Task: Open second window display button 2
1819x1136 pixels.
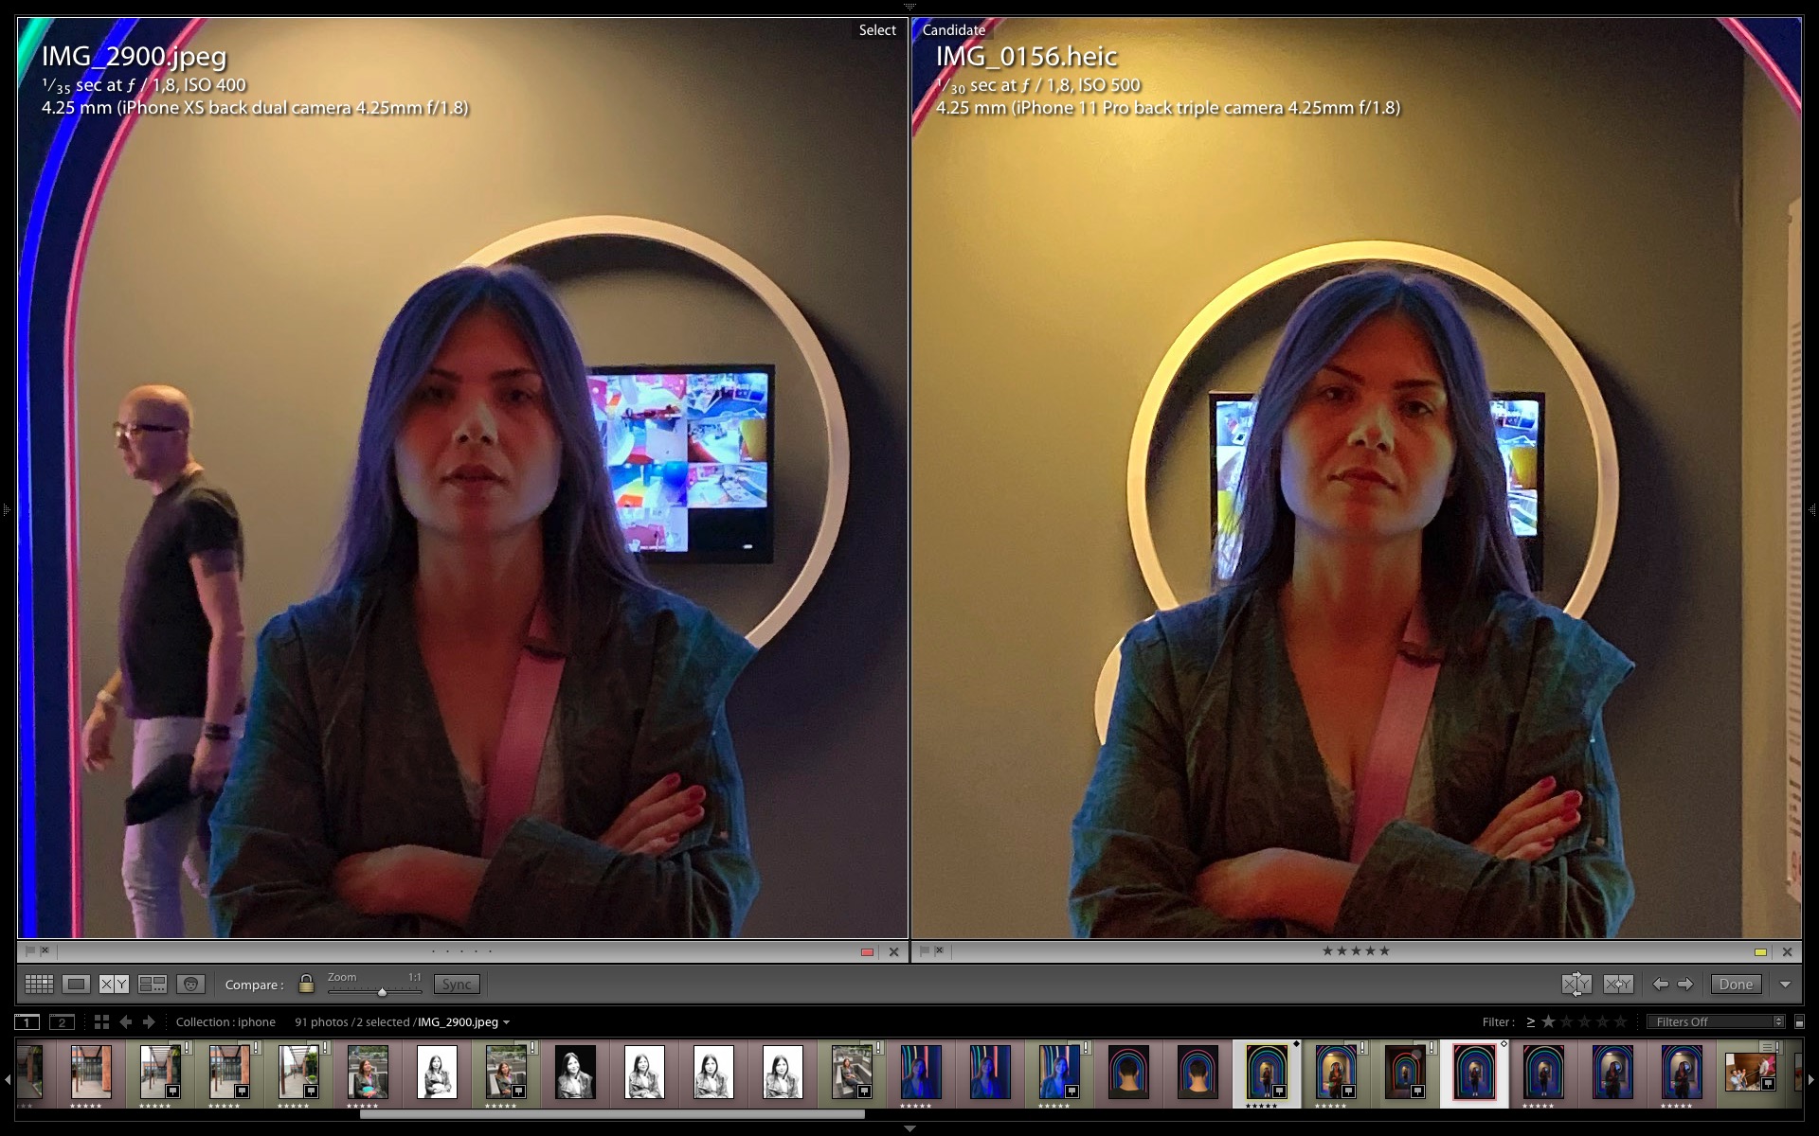Action: tap(62, 1022)
